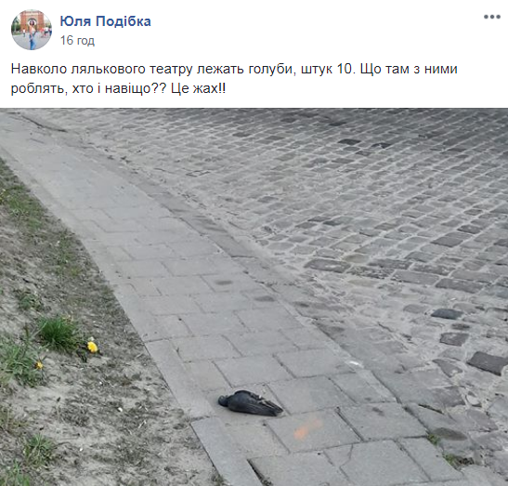508x486 pixels.
Task: Open the three-dot post options menu
Action: [492, 17]
